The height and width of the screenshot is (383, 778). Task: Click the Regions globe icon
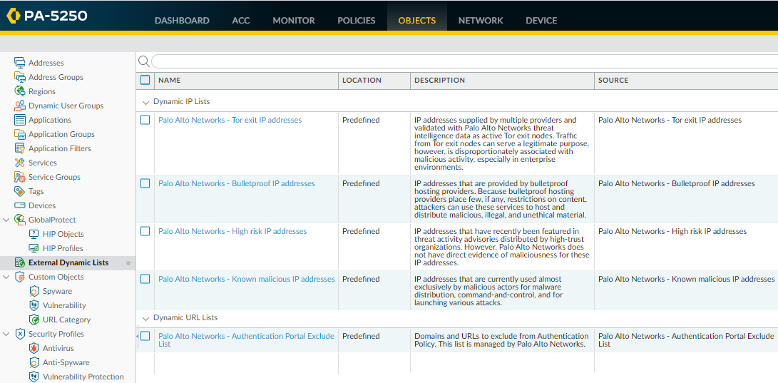20,91
